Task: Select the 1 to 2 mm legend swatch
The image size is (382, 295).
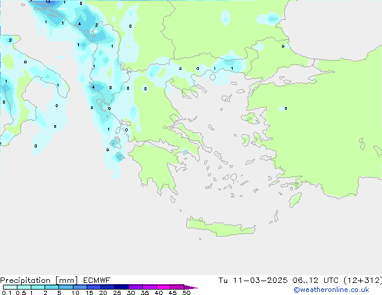Action: (x=38, y=287)
